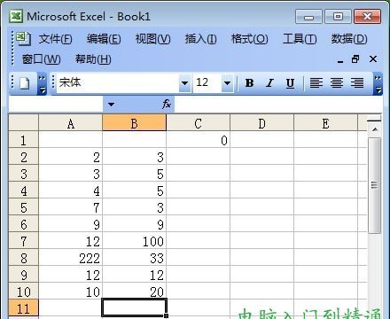Click cell A2 containing 2
This screenshot has height=319, width=390.
71,157
